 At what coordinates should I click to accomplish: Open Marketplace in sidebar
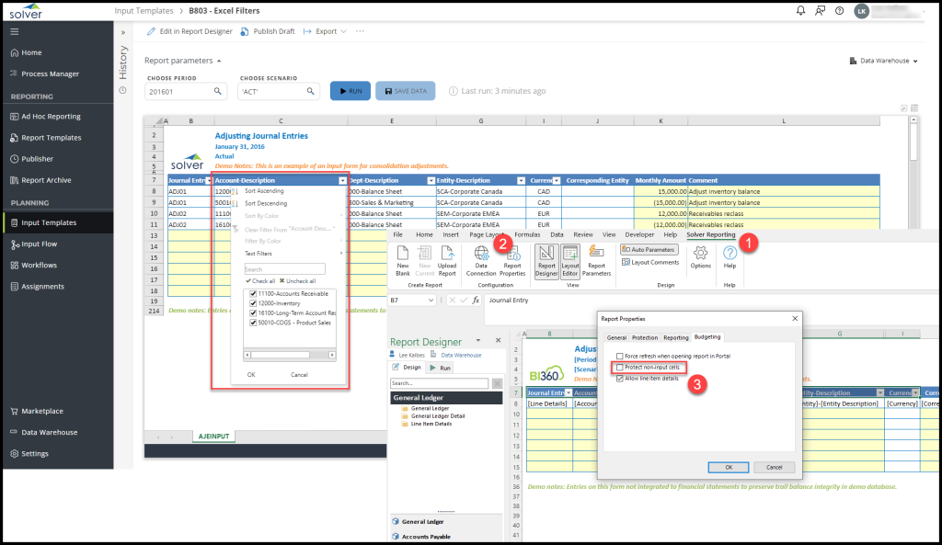click(x=37, y=411)
